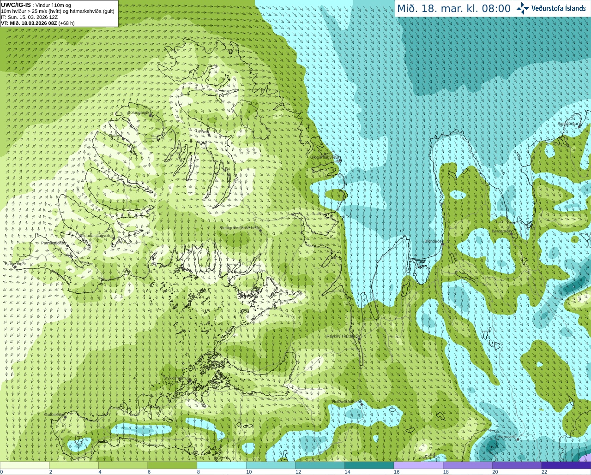Select the Patreksfjörður station label
Image resolution: width=591 pixels, height=475 pixels.
click(x=54, y=243)
